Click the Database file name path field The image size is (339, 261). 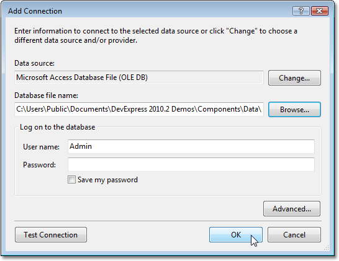(x=139, y=109)
